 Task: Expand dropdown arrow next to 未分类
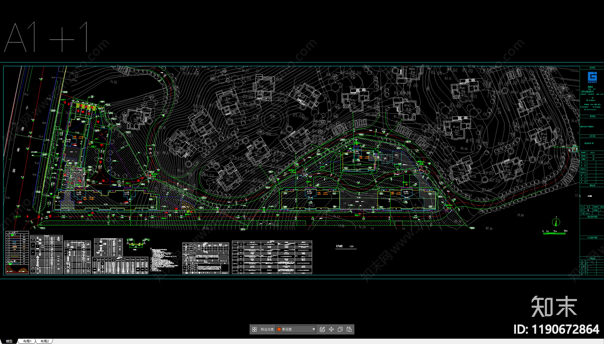point(313,329)
